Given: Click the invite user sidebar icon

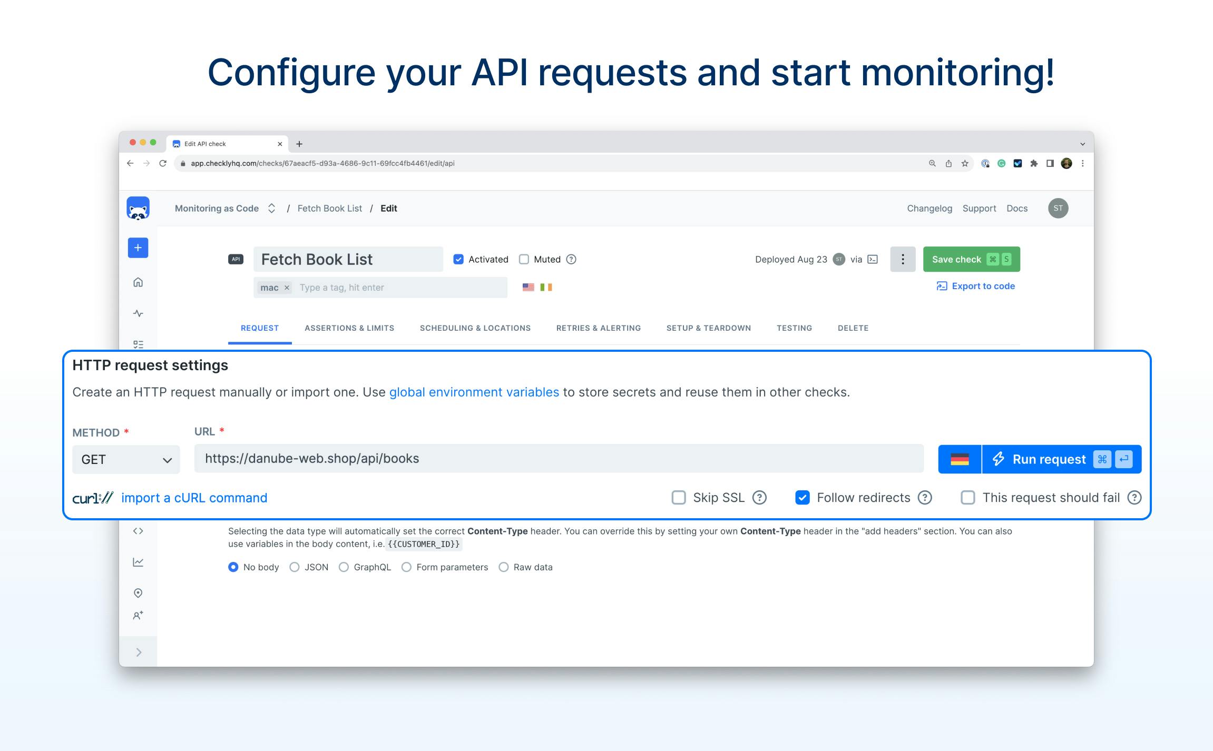Looking at the screenshot, I should pyautogui.click(x=138, y=615).
